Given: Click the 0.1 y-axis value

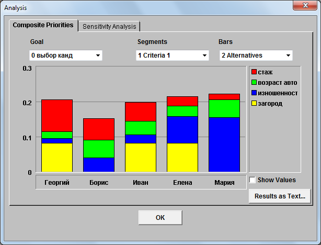Looking at the screenshot, I should pyautogui.click(x=27, y=138).
